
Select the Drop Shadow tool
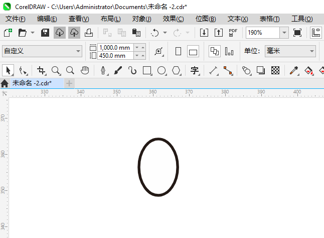pos(261,70)
